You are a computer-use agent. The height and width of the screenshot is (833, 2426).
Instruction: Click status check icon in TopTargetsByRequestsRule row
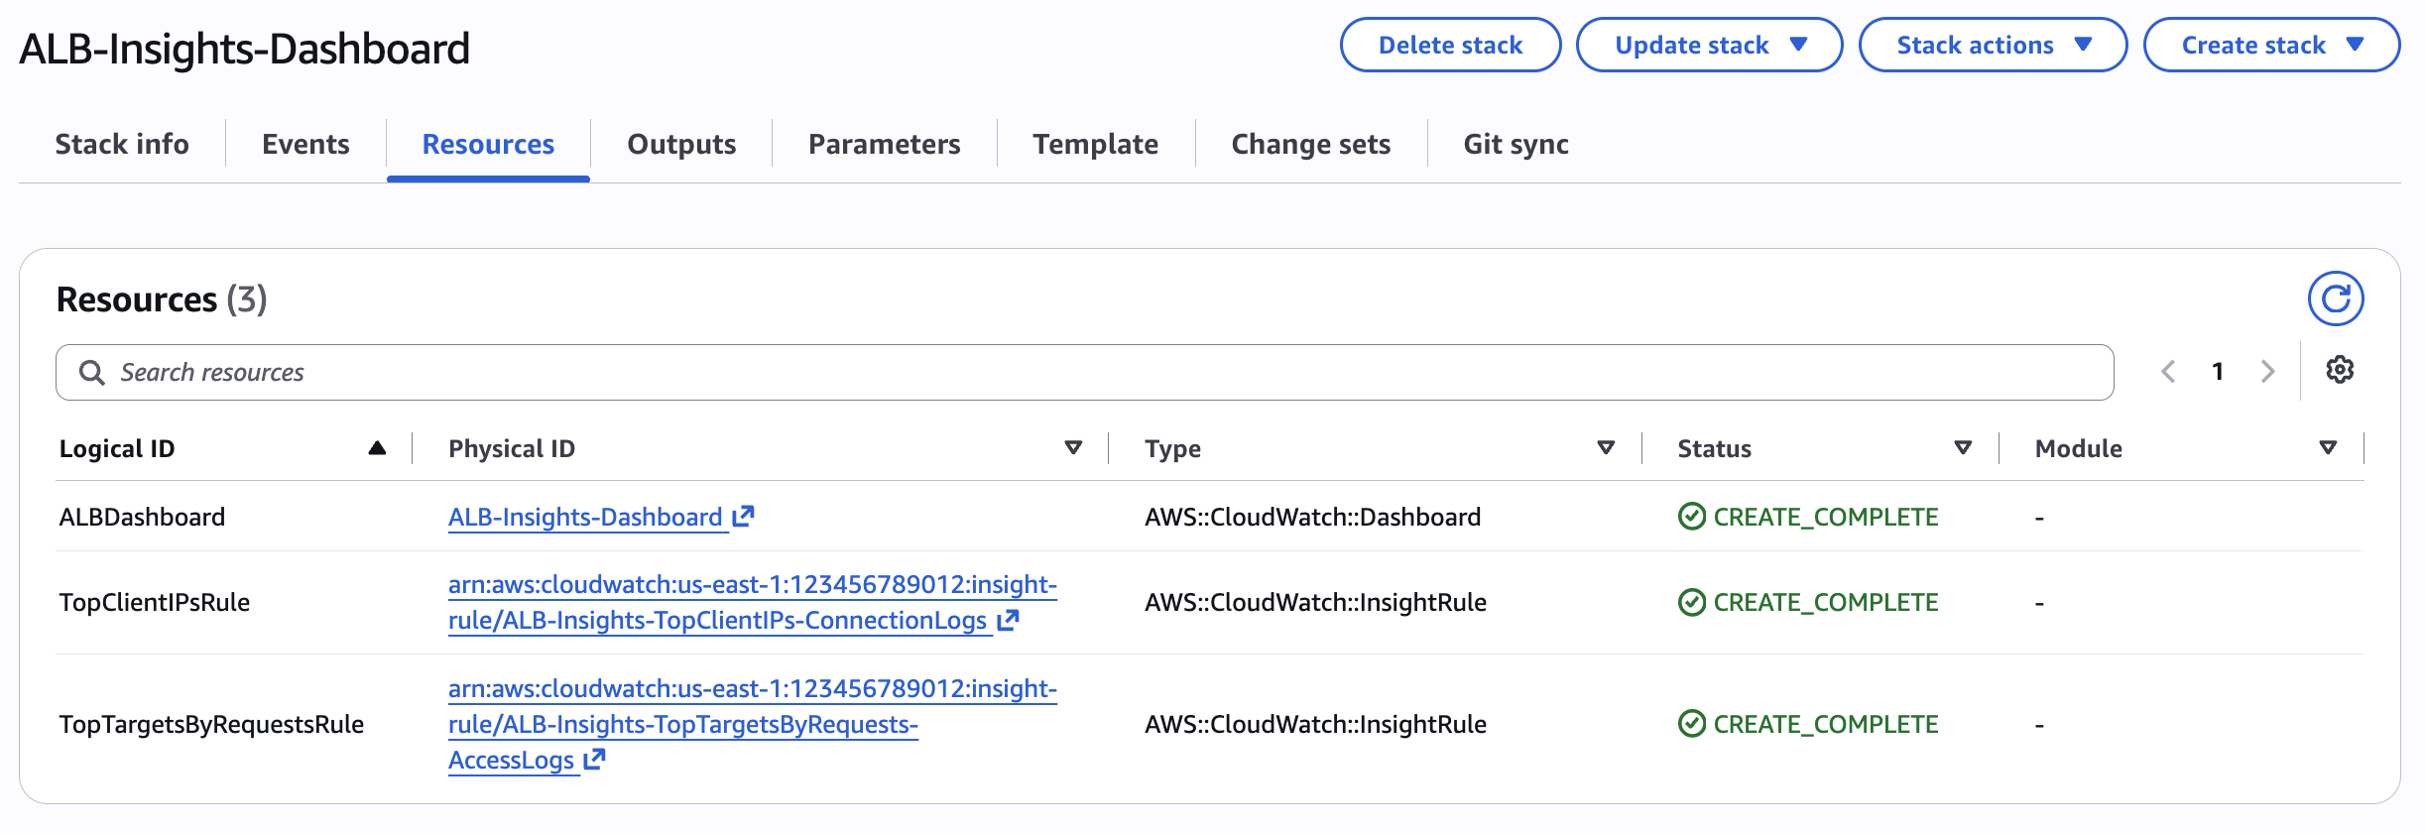pos(1691,724)
